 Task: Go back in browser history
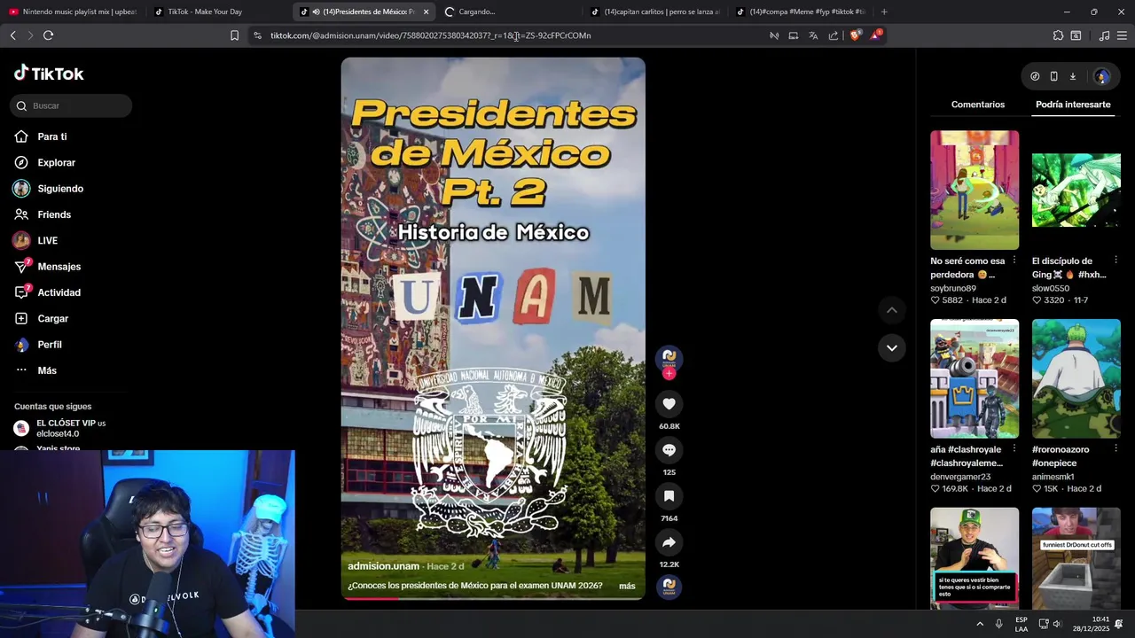[x=12, y=35]
